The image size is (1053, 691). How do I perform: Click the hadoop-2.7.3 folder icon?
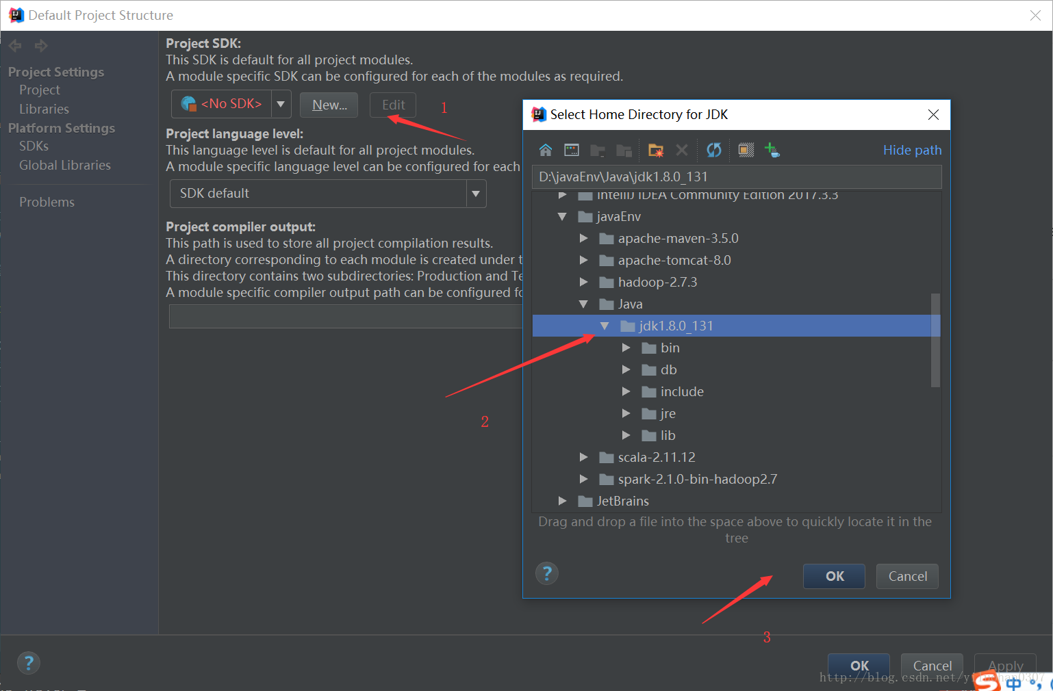(x=607, y=283)
